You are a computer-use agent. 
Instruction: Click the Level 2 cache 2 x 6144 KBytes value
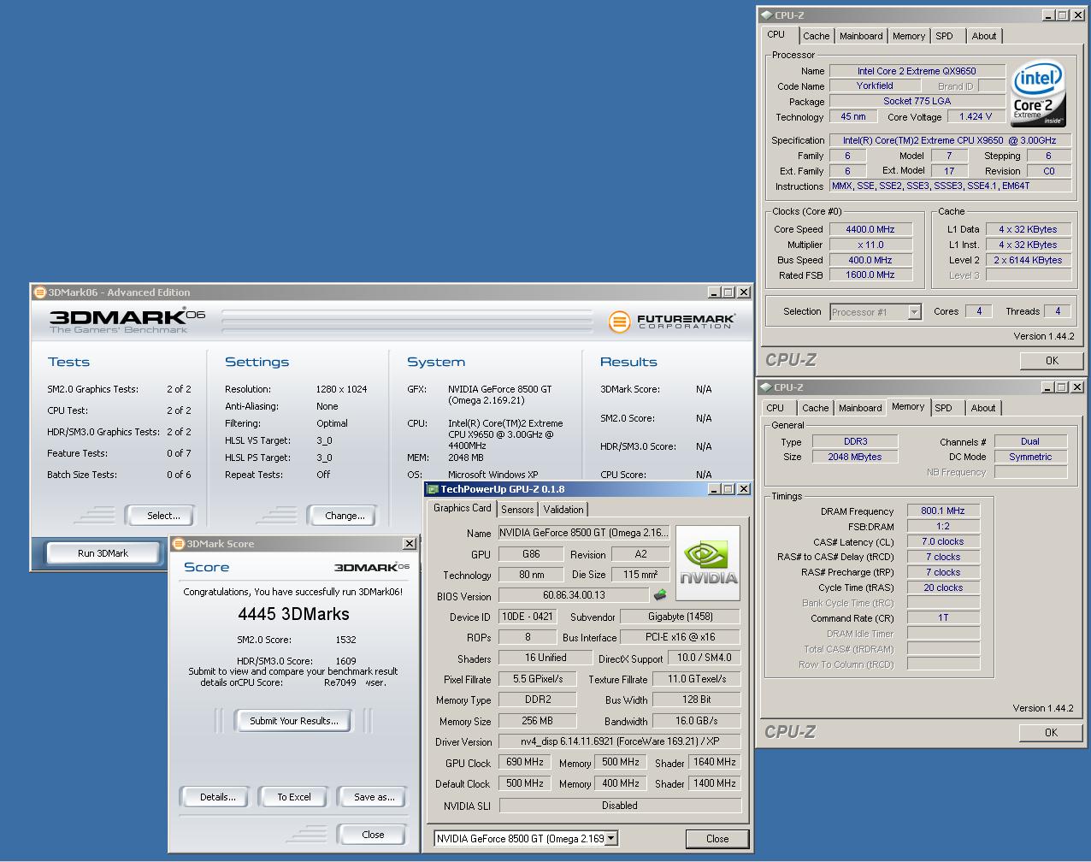point(1029,260)
